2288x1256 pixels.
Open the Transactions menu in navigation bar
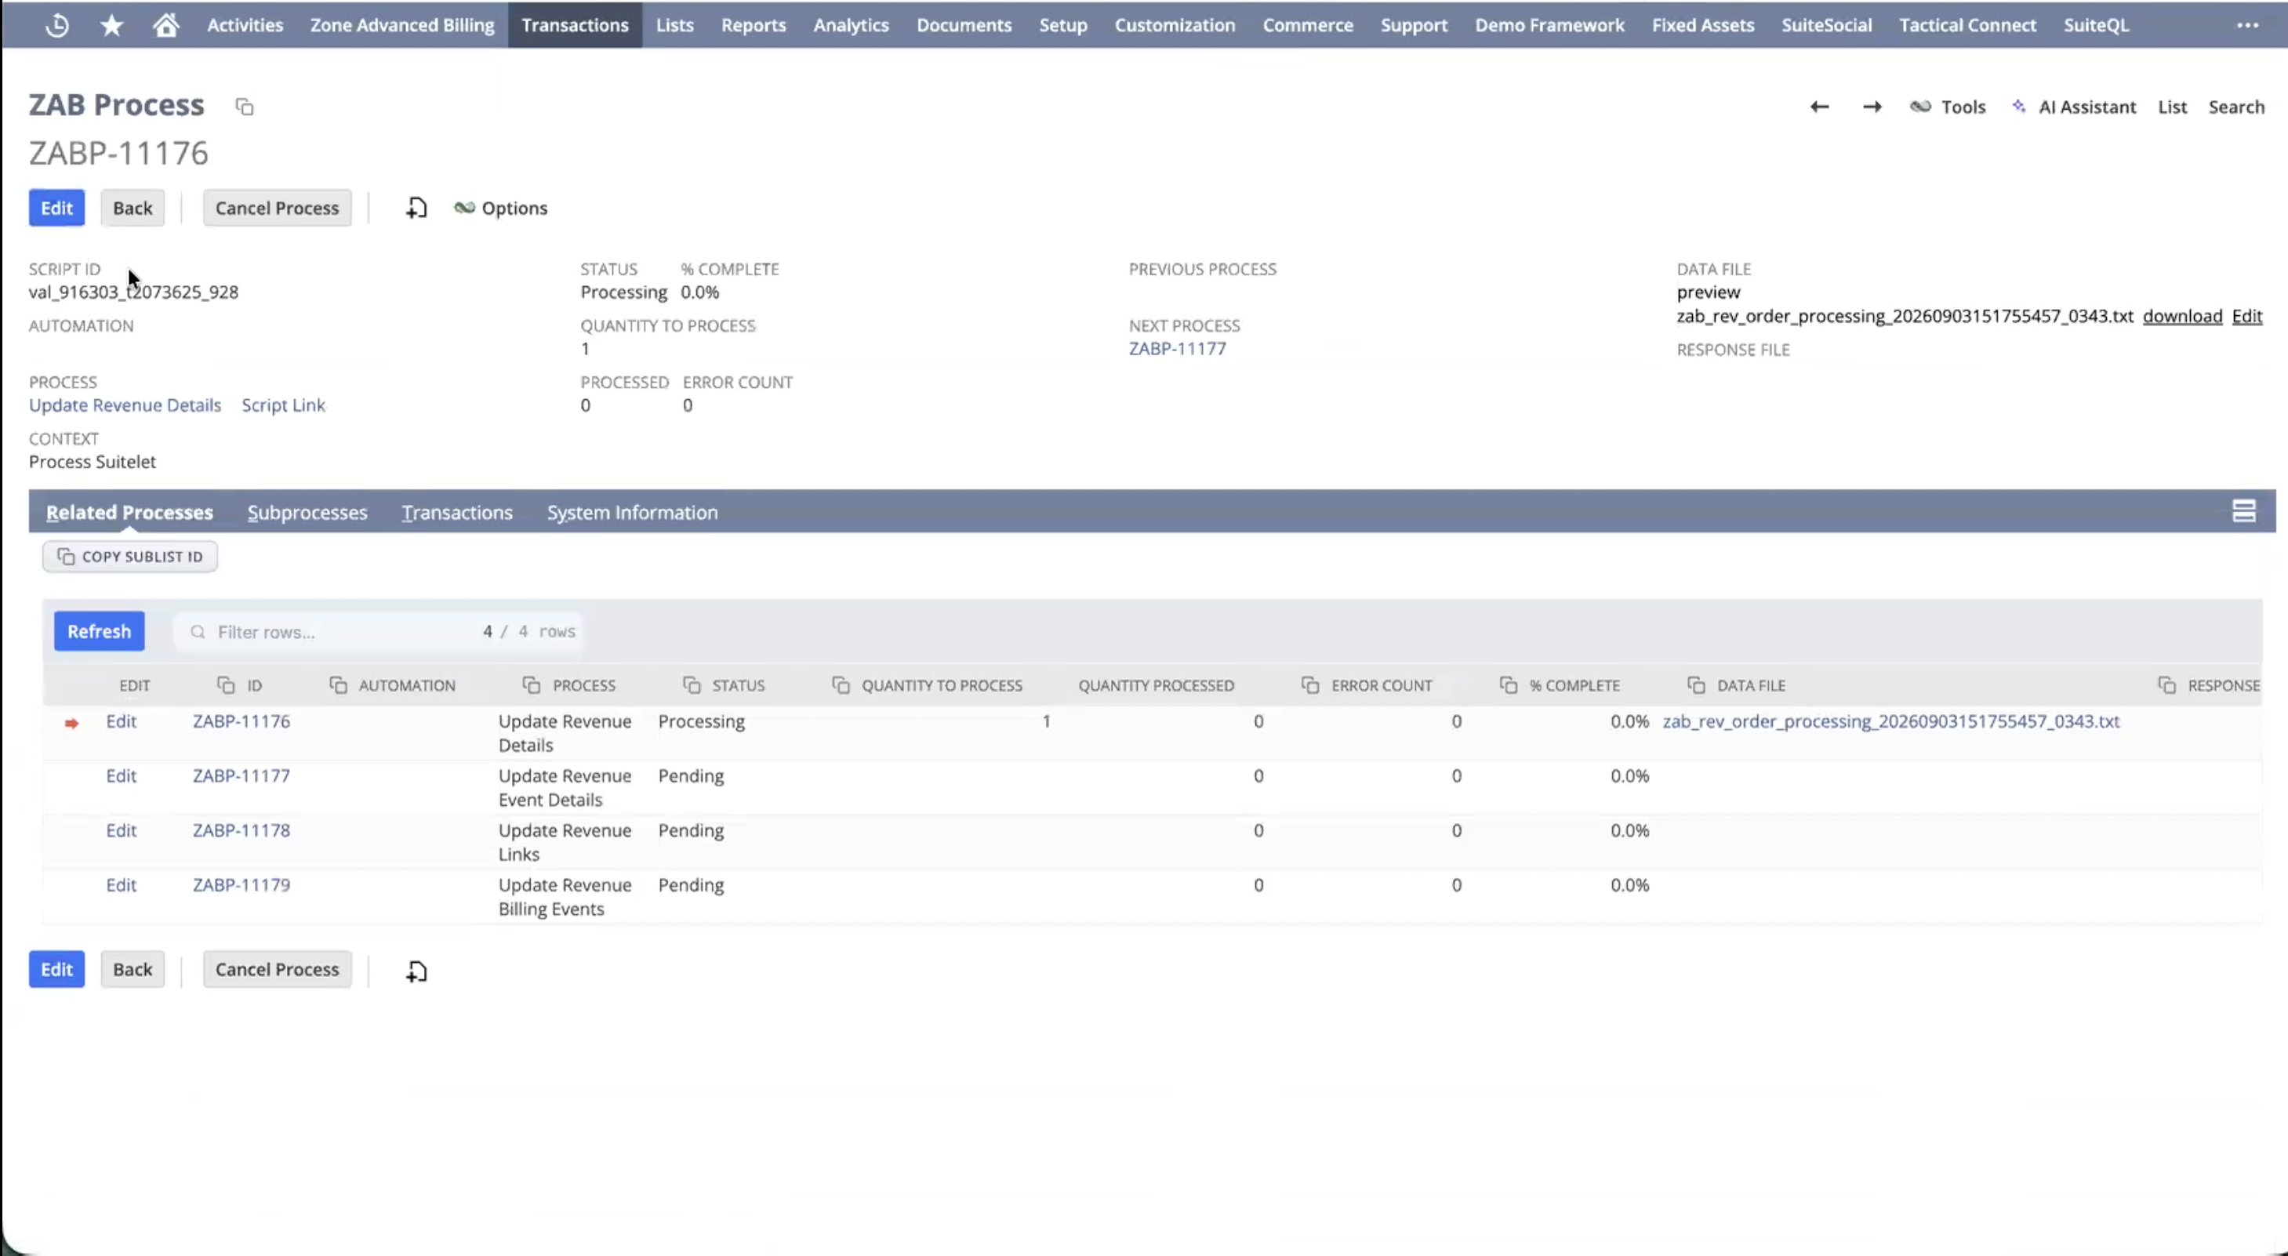point(575,25)
